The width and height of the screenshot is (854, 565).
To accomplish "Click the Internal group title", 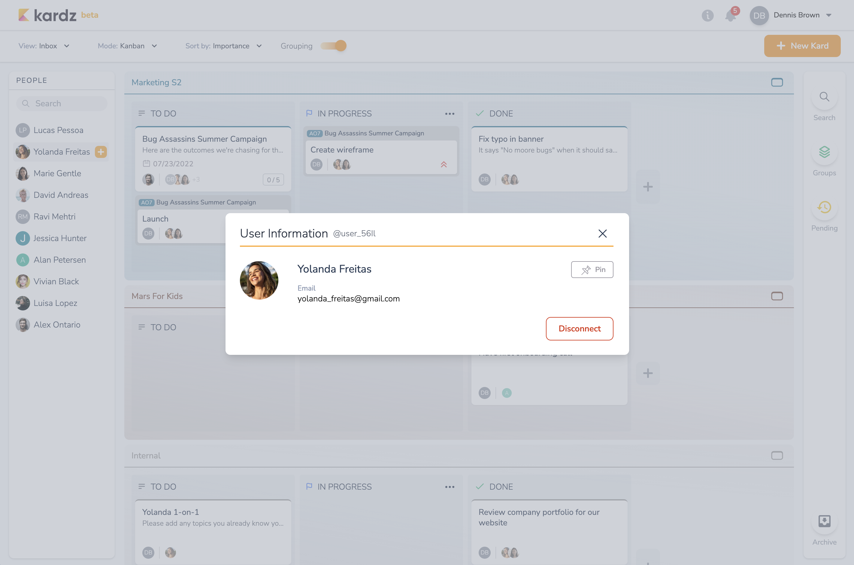I will [146, 455].
